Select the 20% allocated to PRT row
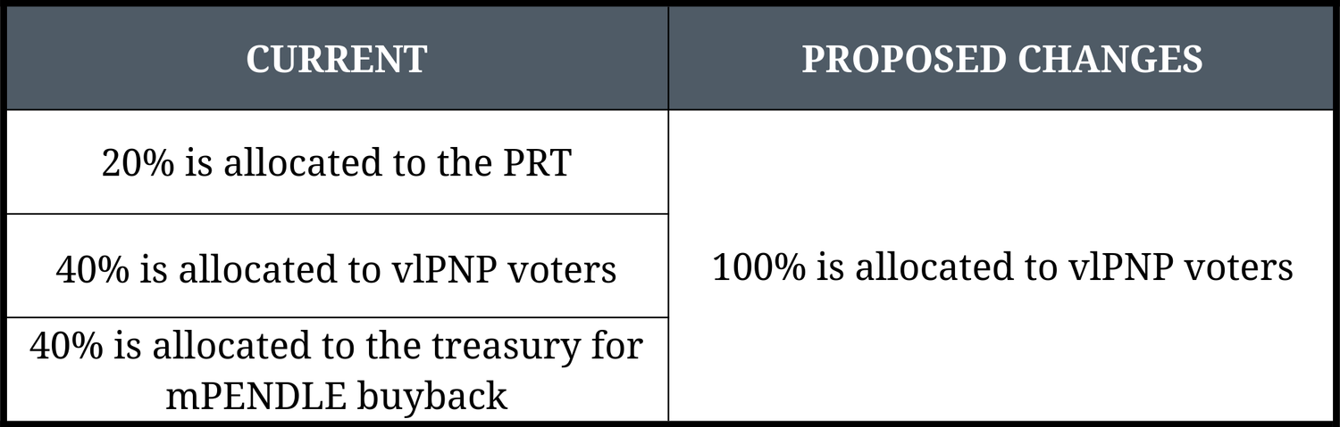 tap(337, 163)
